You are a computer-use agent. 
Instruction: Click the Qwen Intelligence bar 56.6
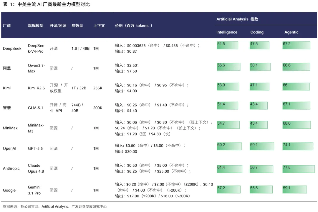(x=228, y=67)
